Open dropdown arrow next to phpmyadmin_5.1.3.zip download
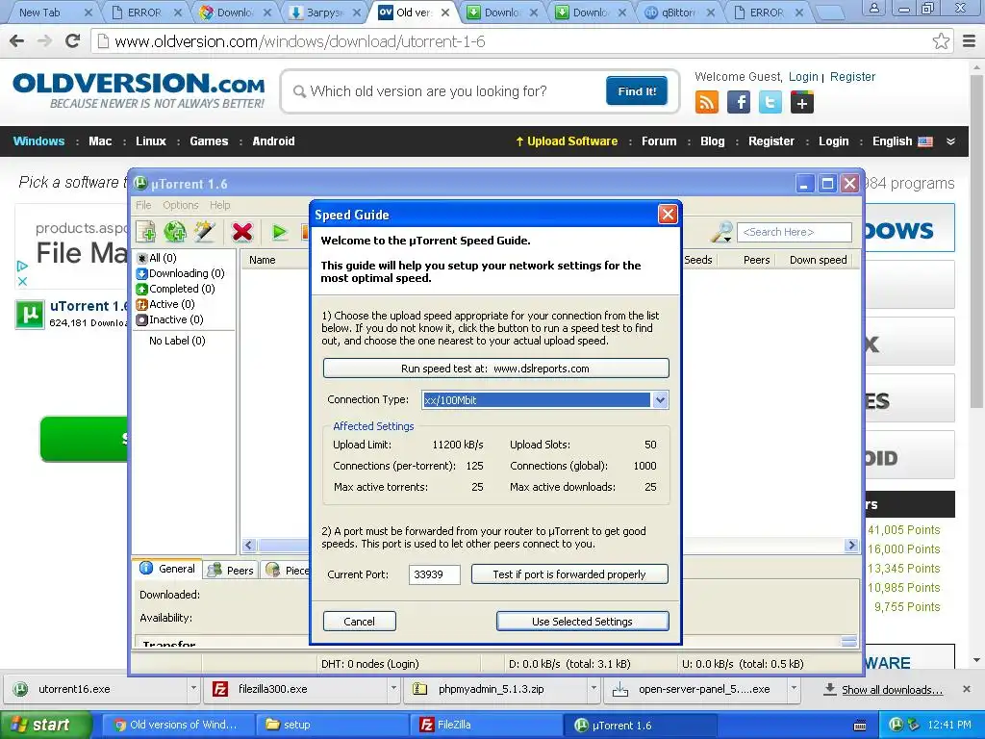 [x=593, y=689]
